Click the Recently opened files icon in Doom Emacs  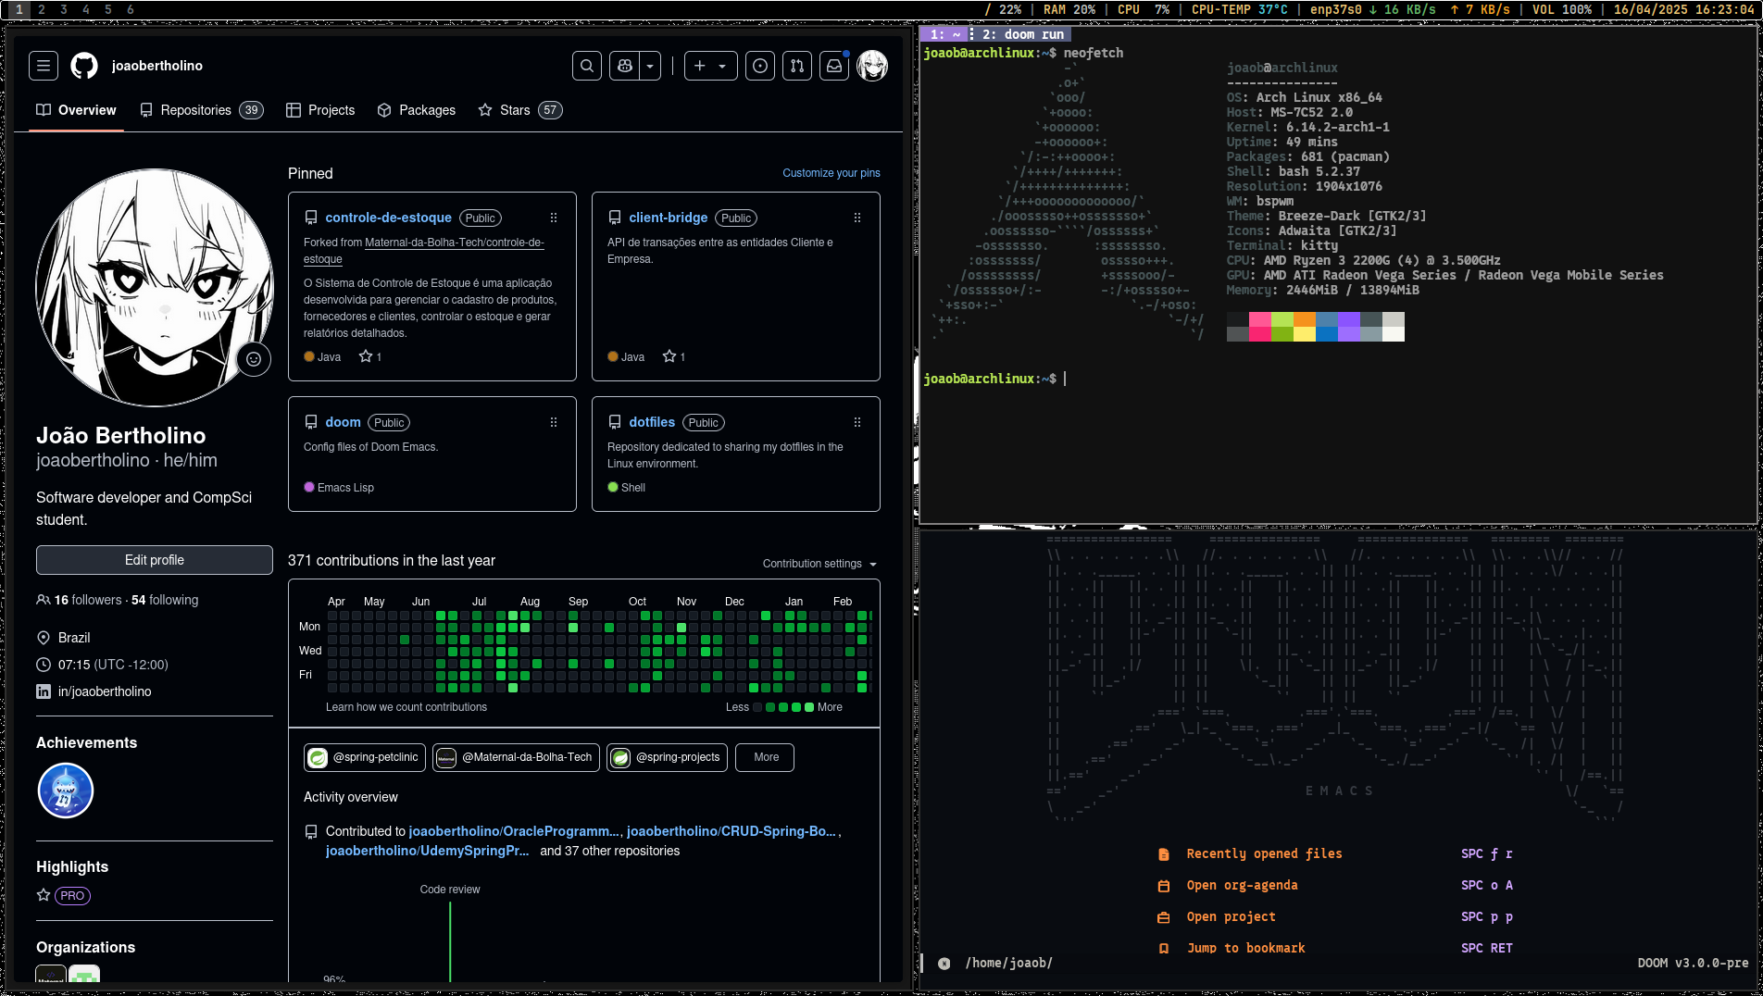click(1164, 854)
